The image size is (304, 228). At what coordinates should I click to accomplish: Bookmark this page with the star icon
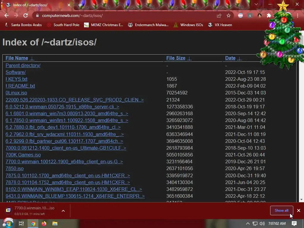(229, 16)
